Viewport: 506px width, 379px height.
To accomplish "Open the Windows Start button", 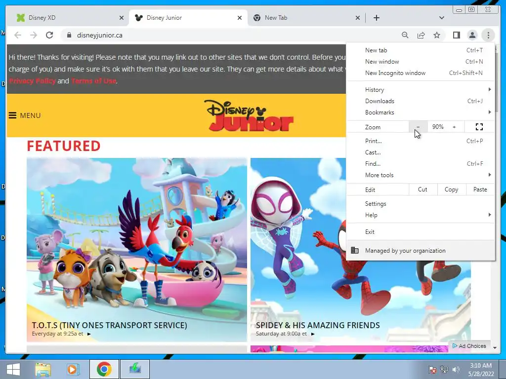I will (13, 369).
